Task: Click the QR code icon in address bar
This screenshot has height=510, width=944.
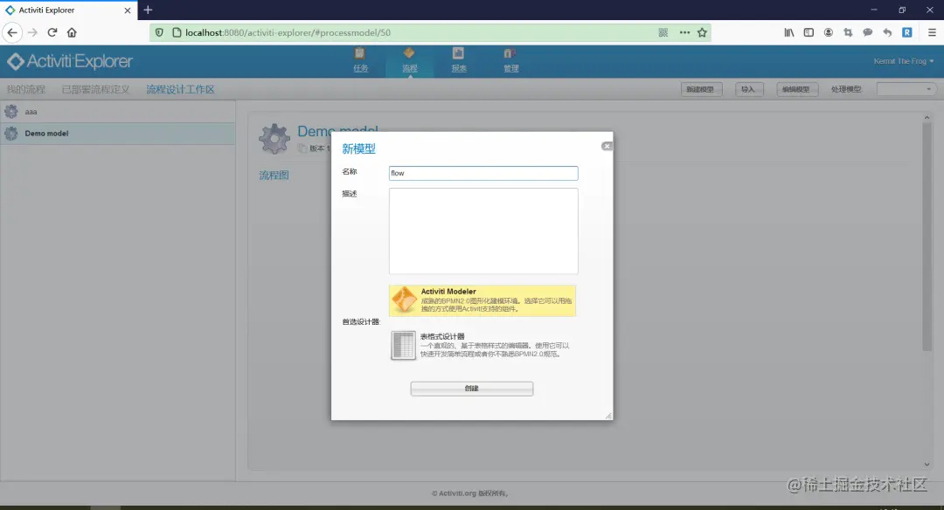Action: 663,32
